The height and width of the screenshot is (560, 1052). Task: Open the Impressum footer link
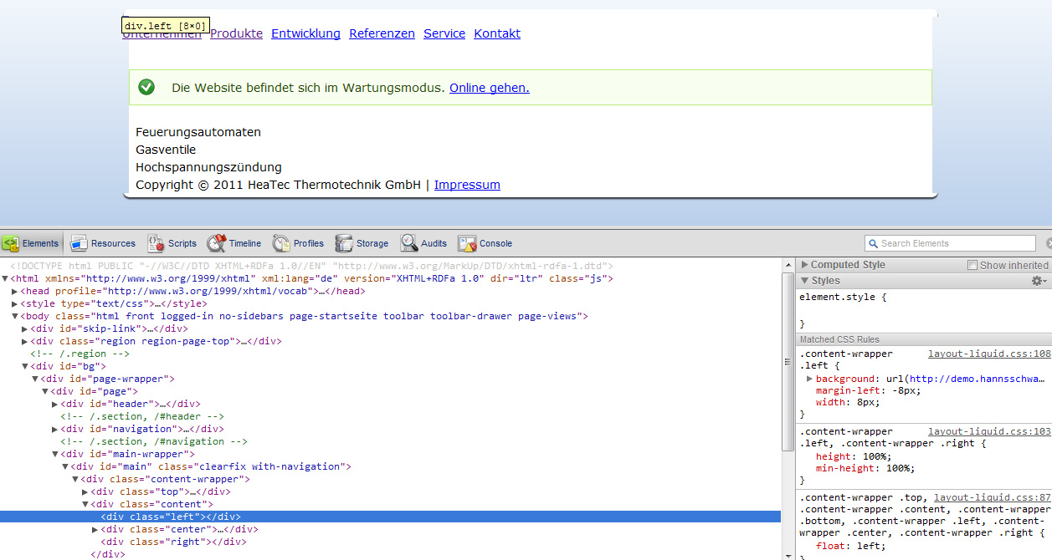point(467,185)
